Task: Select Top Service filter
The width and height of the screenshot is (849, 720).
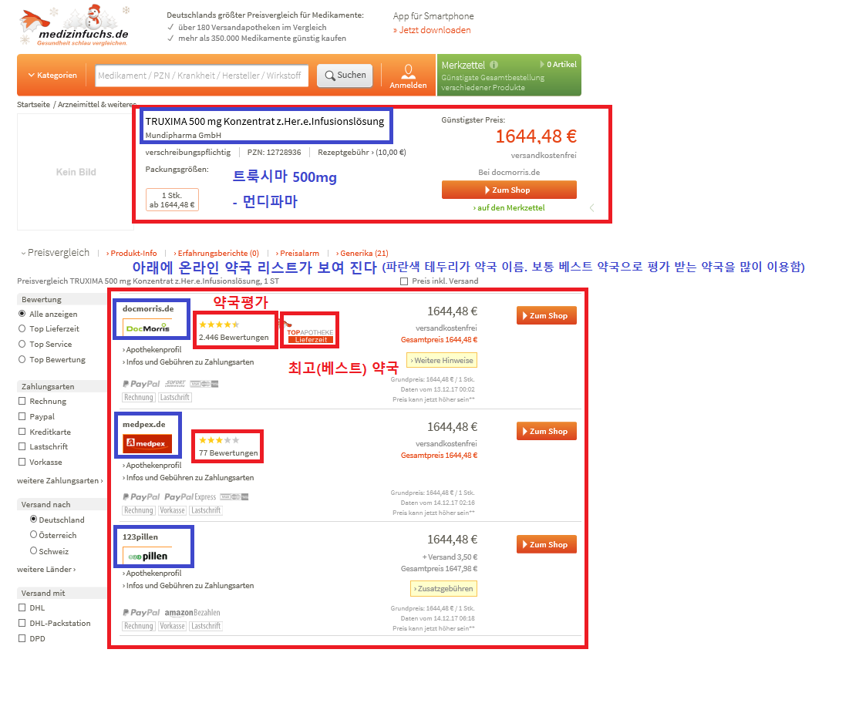Action: click(22, 344)
